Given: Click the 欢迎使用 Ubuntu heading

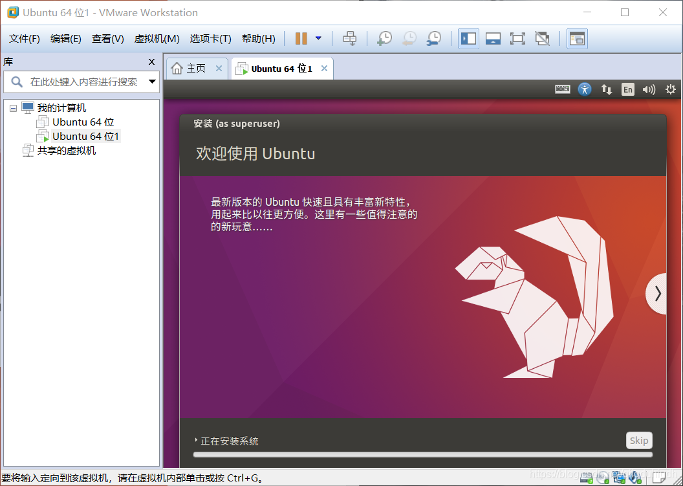Looking at the screenshot, I should coord(255,153).
